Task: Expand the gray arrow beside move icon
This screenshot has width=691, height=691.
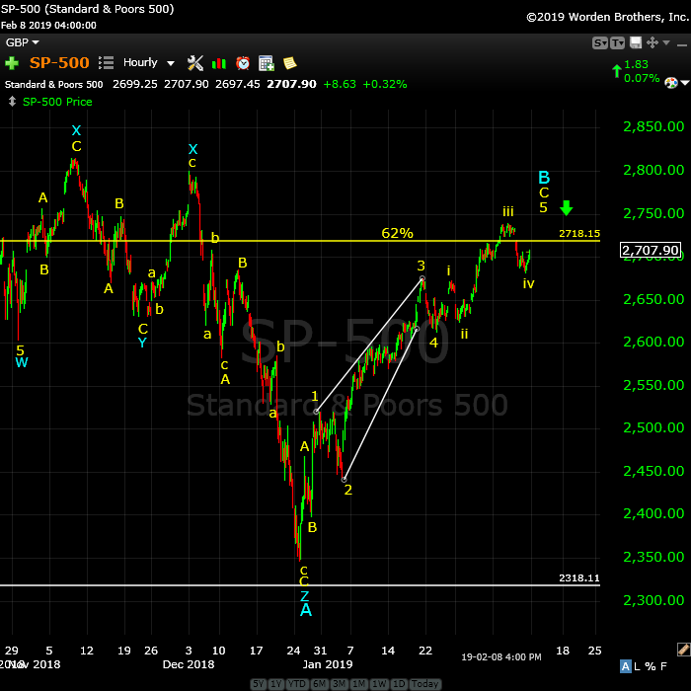Action: [666, 42]
